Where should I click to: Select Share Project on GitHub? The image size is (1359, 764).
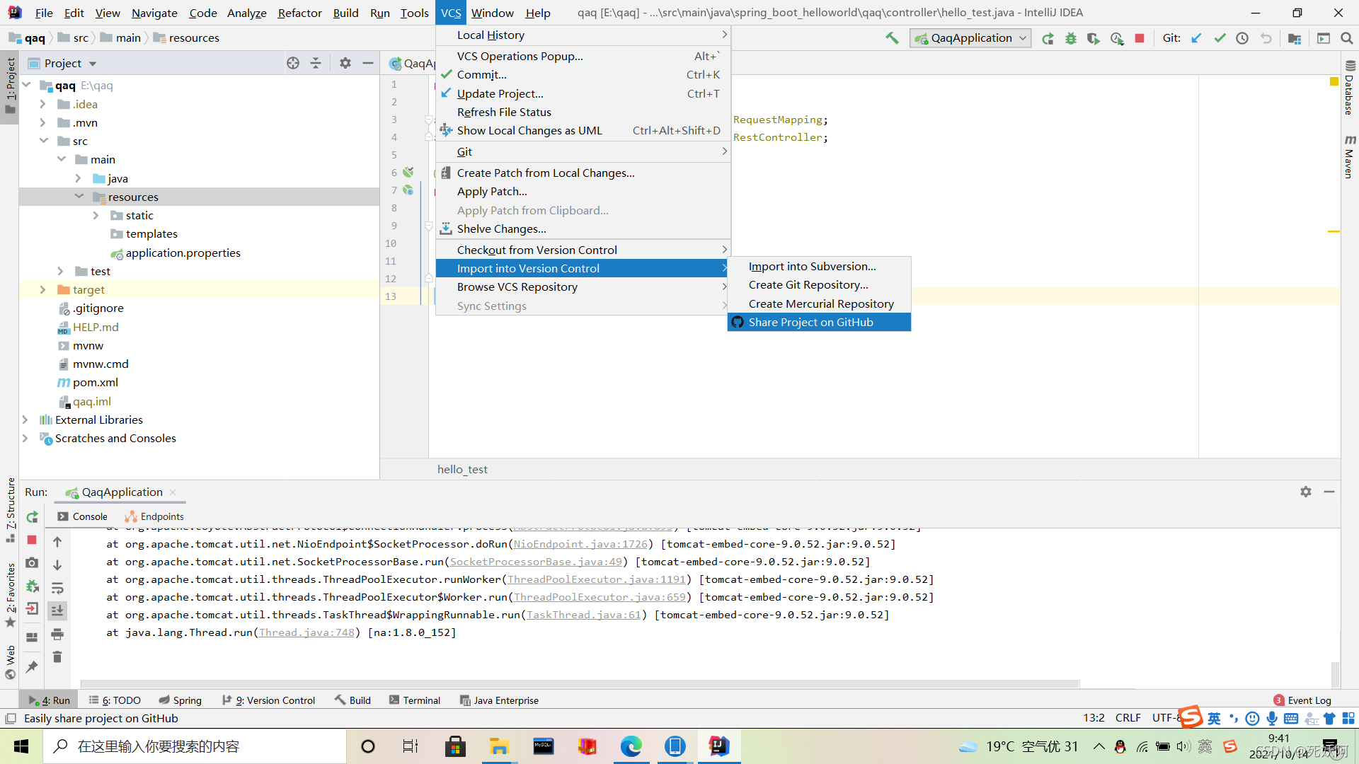(810, 322)
